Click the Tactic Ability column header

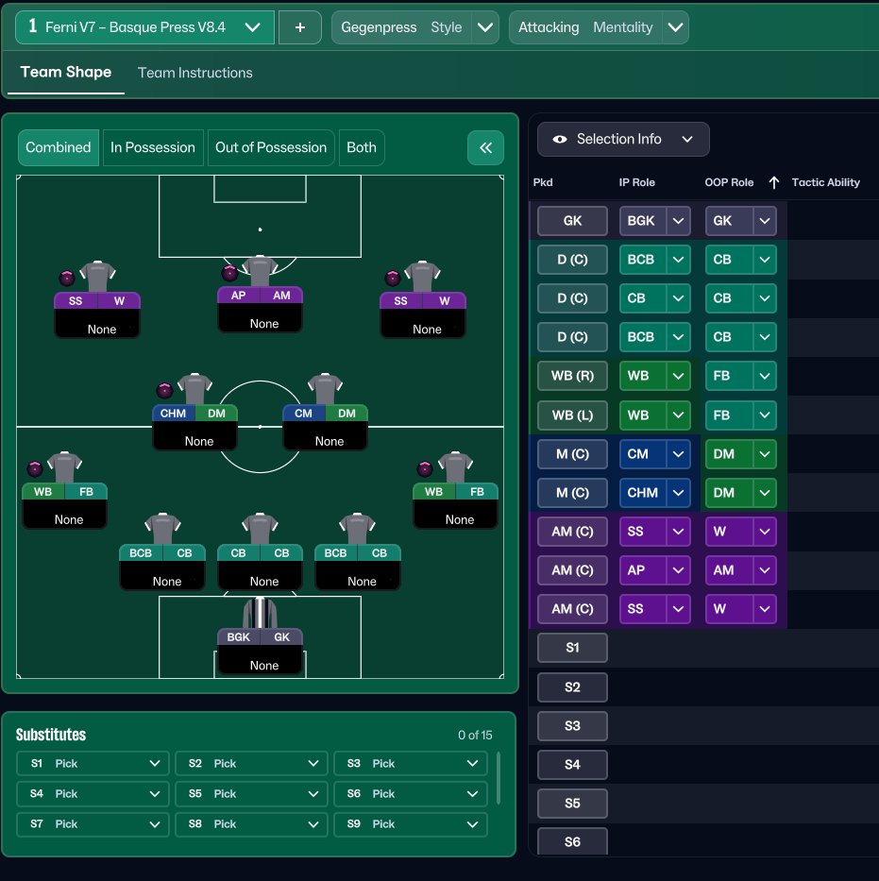(825, 182)
